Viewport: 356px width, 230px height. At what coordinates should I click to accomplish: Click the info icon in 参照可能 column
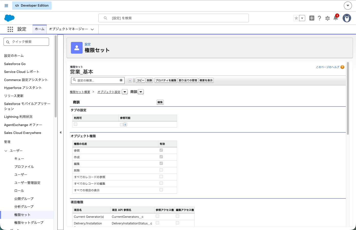click(125, 125)
